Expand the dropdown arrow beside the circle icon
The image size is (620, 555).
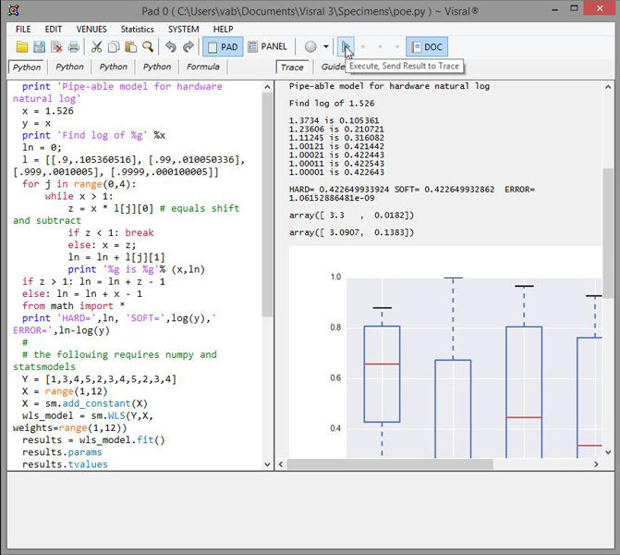[326, 46]
